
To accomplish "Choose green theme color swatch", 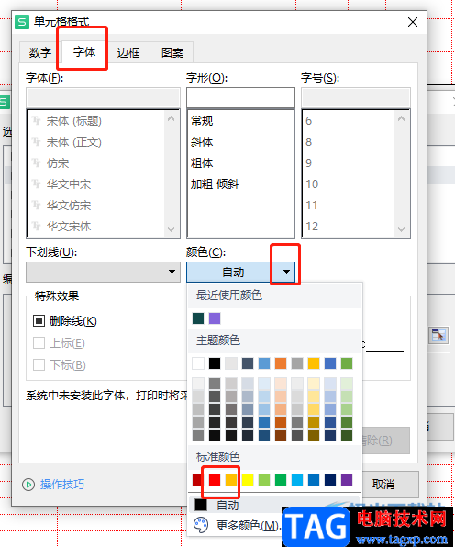I will tap(347, 363).
